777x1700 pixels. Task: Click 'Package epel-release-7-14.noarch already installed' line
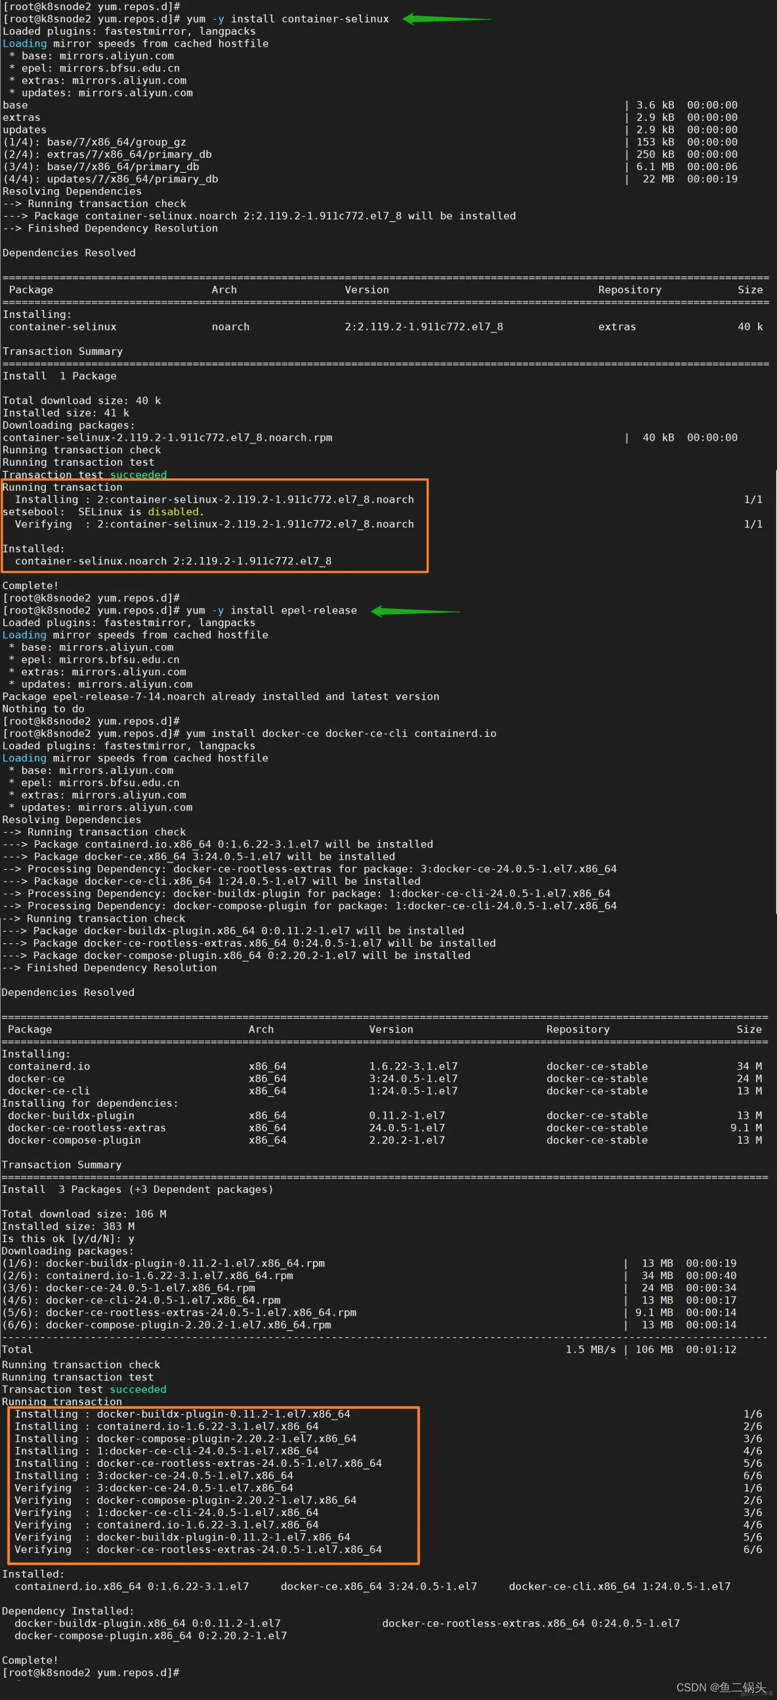[220, 696]
